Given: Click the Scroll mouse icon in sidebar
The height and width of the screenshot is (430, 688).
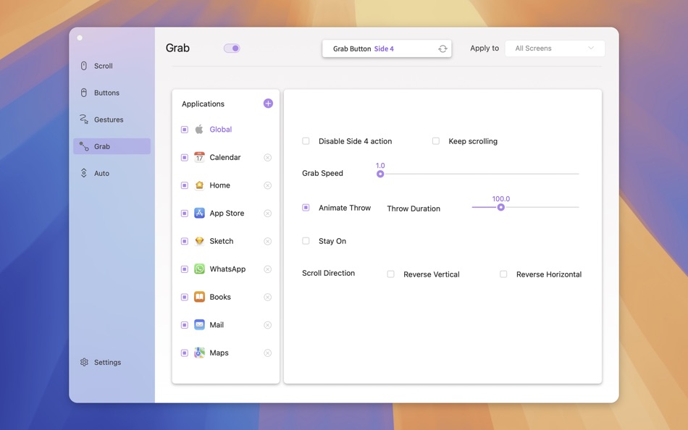Looking at the screenshot, I should pyautogui.click(x=84, y=66).
